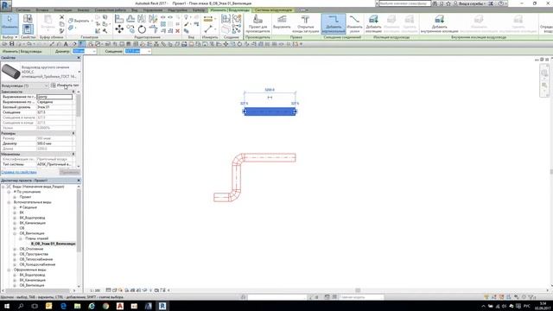Expand the ВК_Канализация tree node
Viewport: 553px width, 311px height.
pos(15,223)
